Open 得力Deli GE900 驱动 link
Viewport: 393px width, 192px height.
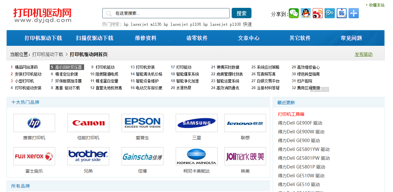coord(299,141)
